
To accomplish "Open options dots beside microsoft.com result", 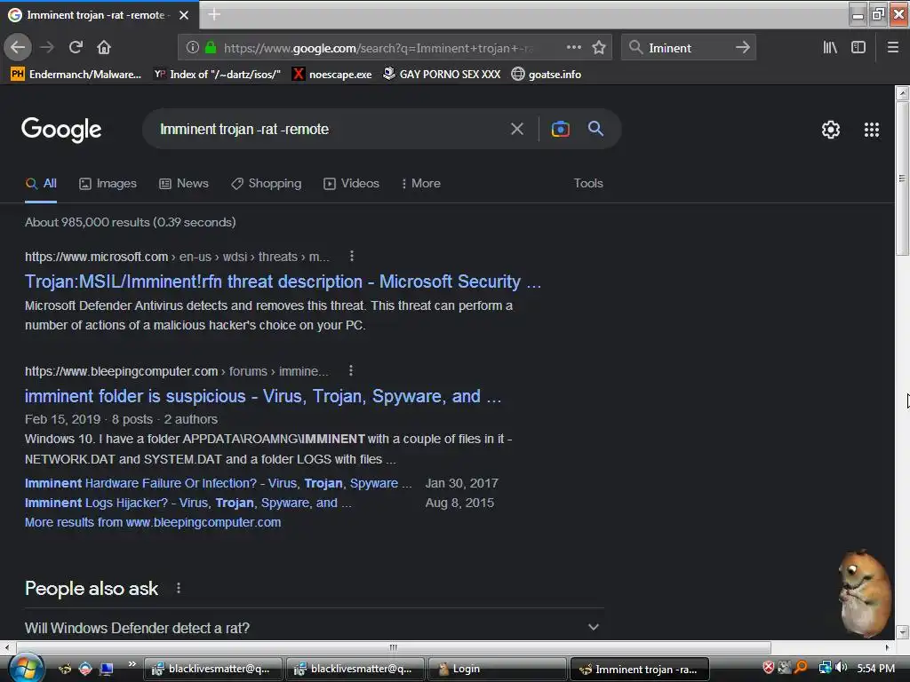I will click(x=352, y=257).
